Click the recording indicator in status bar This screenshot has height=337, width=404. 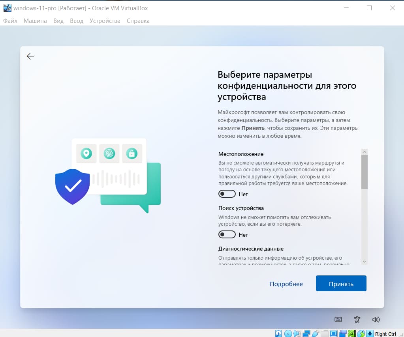(x=343, y=334)
